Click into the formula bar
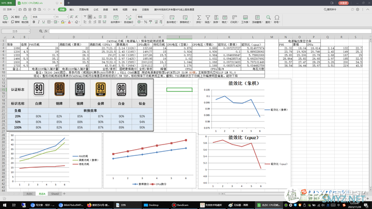372x209 pixels. pos(210,31)
